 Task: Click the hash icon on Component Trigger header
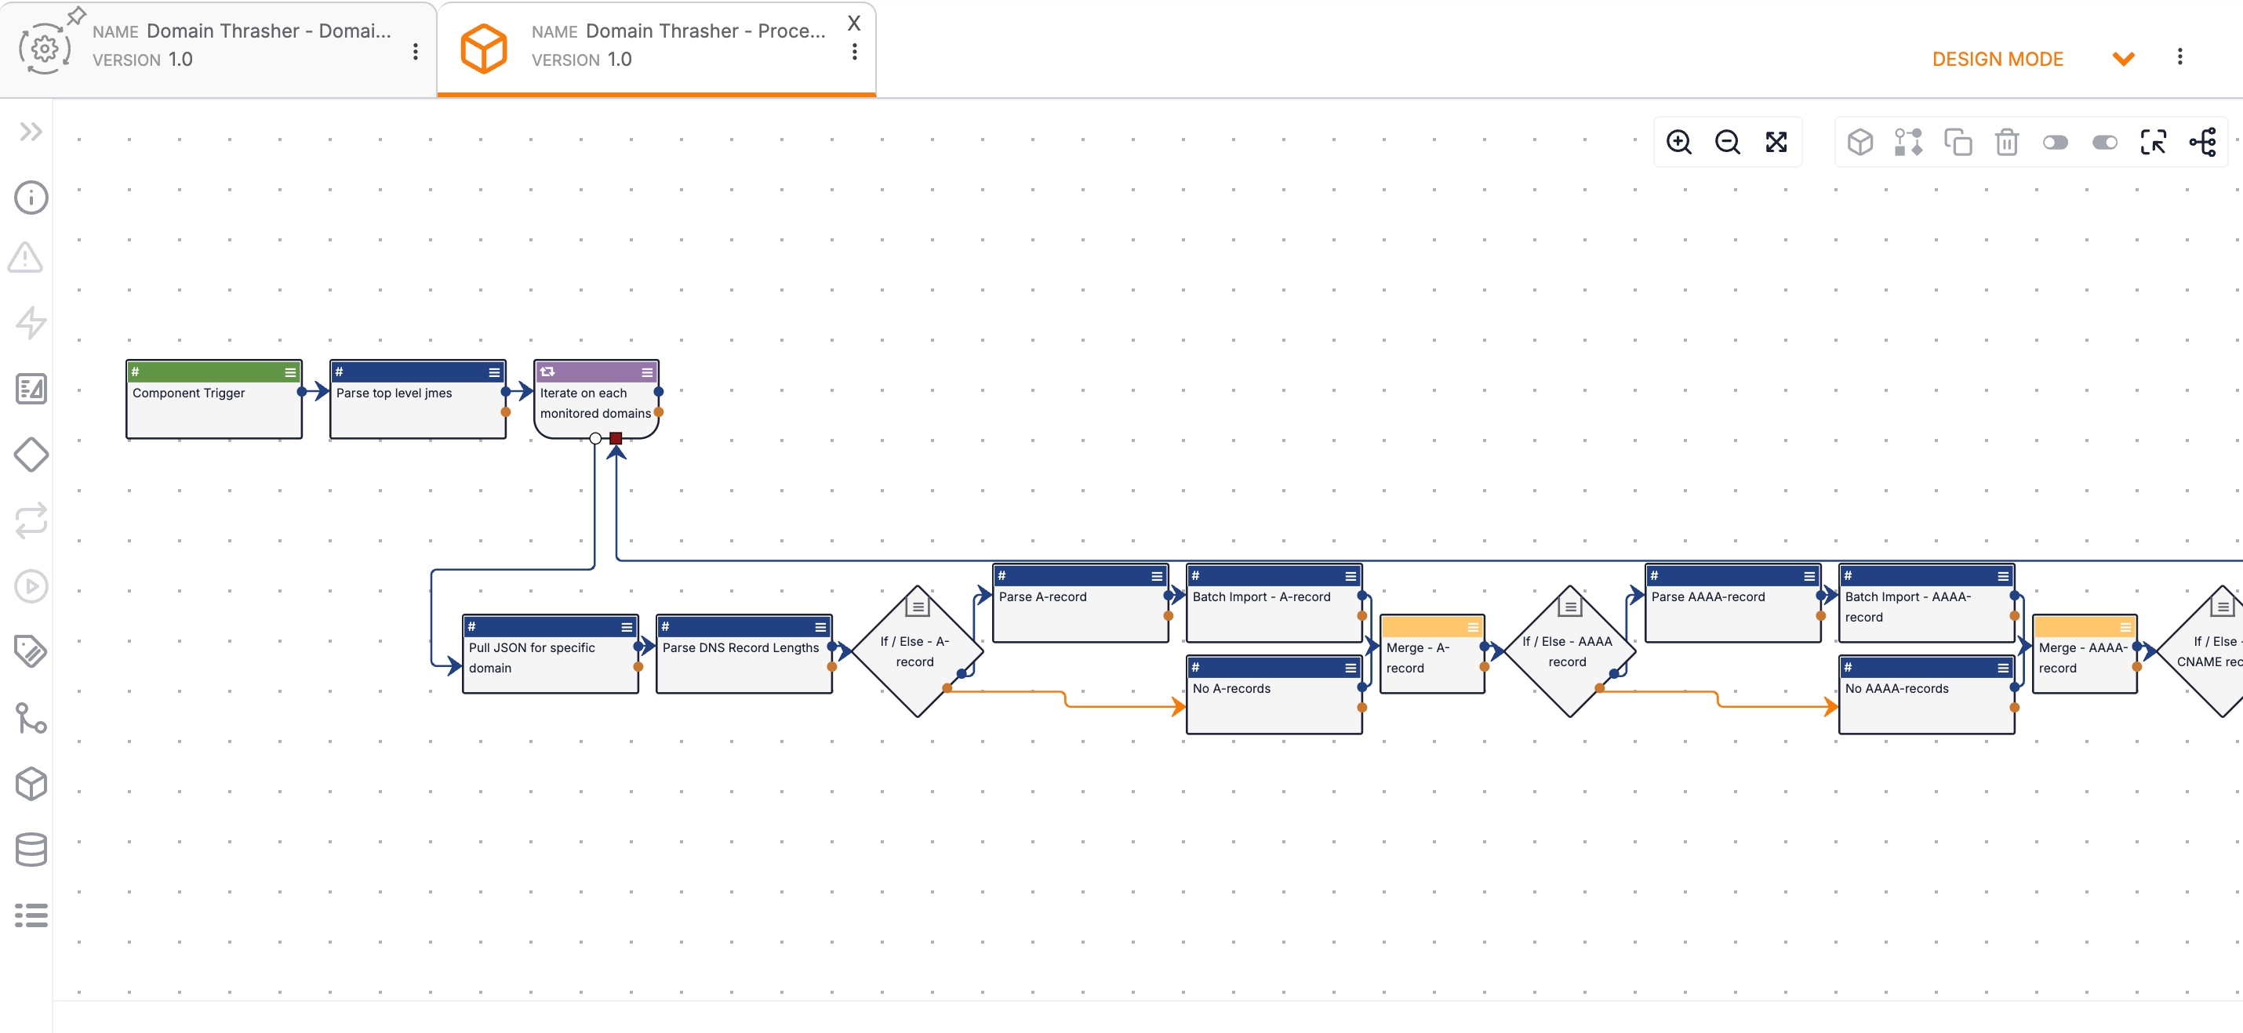(135, 372)
